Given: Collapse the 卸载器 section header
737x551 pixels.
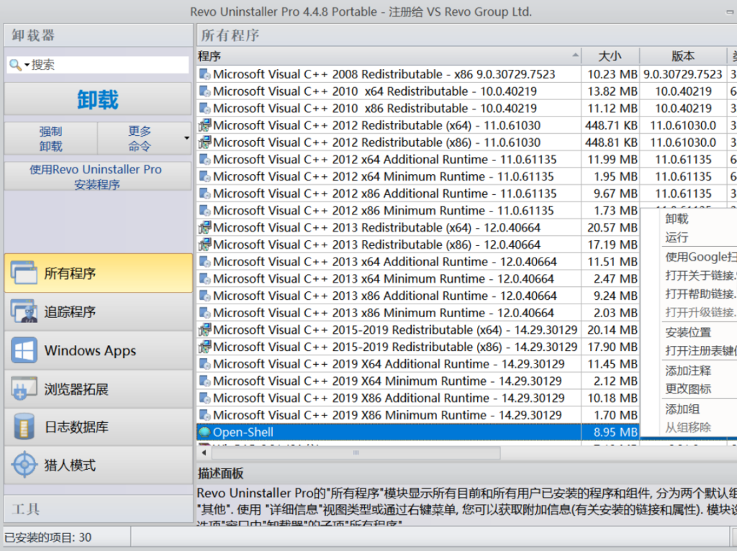Looking at the screenshot, I should tap(98, 35).
